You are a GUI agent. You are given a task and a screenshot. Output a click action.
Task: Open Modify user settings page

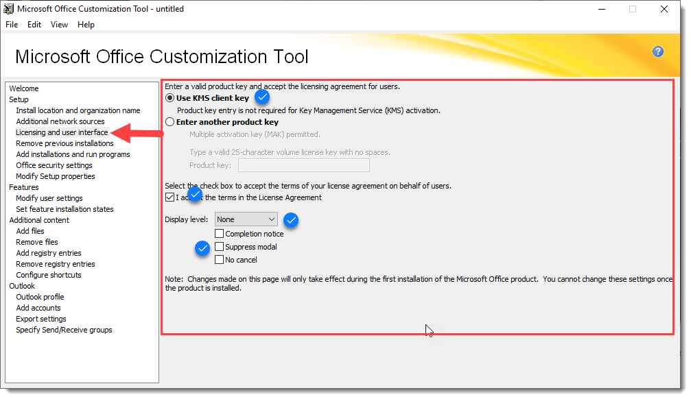pyautogui.click(x=49, y=198)
